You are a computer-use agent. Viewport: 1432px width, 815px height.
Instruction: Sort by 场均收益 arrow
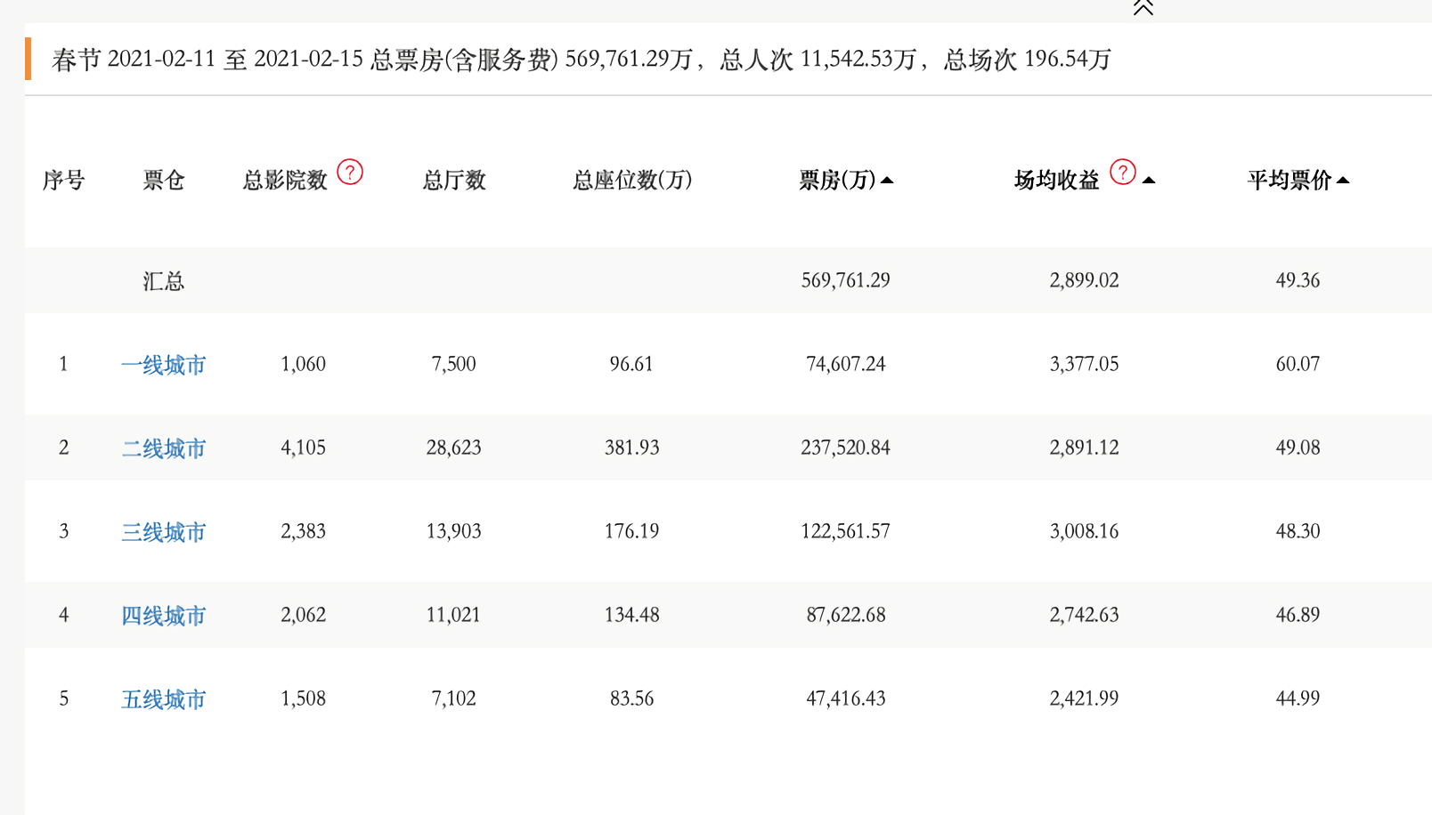point(1149,181)
